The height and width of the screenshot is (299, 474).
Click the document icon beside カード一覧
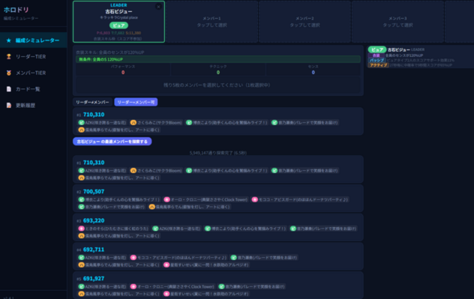(x=9, y=89)
